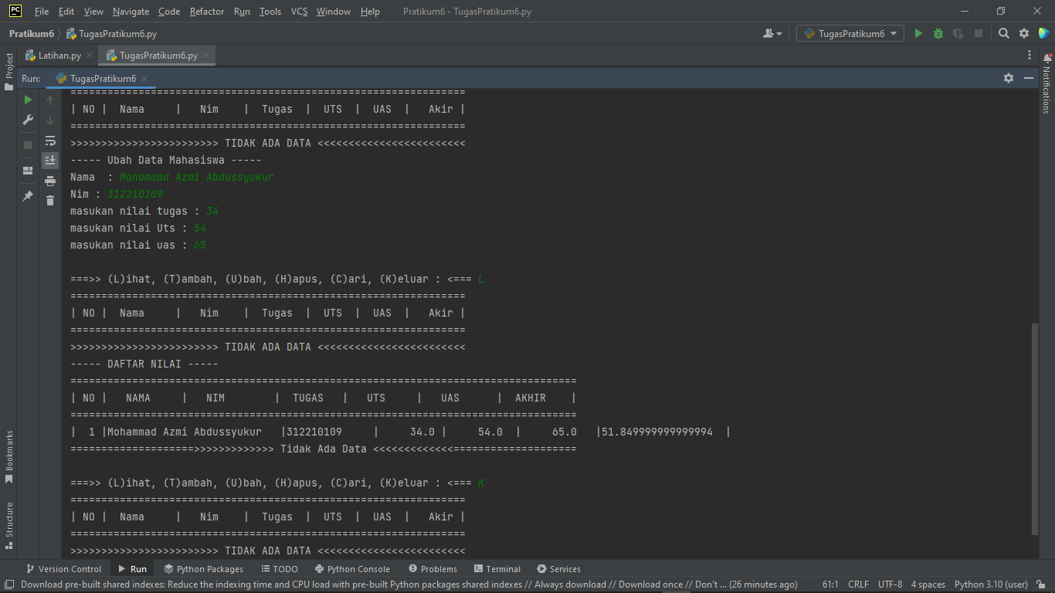Click the 61:1 cursor position indicator
1055x593 pixels.
point(831,585)
